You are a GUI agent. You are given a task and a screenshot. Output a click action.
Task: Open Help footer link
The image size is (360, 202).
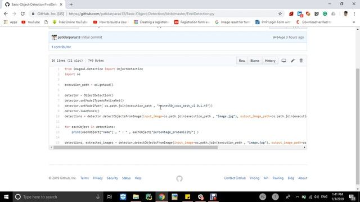(x=138, y=178)
